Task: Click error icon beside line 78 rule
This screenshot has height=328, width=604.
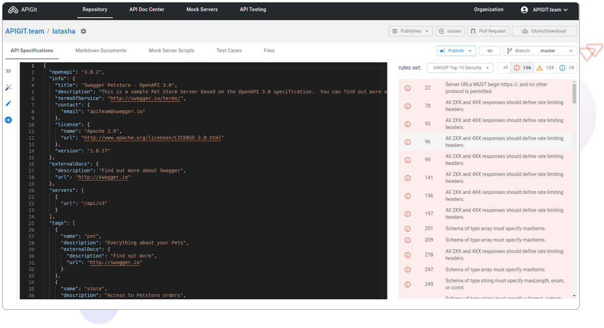Action: click(x=408, y=106)
